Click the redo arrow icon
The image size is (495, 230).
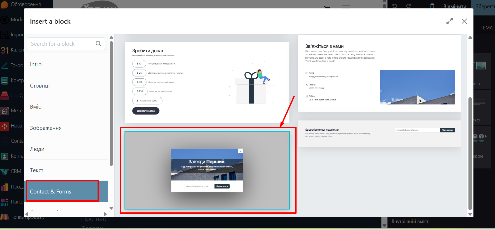pos(408,6)
